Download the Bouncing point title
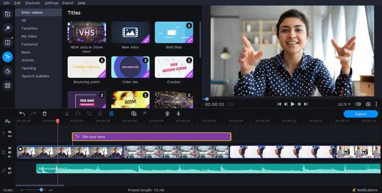382x193 pixels. pos(102,60)
